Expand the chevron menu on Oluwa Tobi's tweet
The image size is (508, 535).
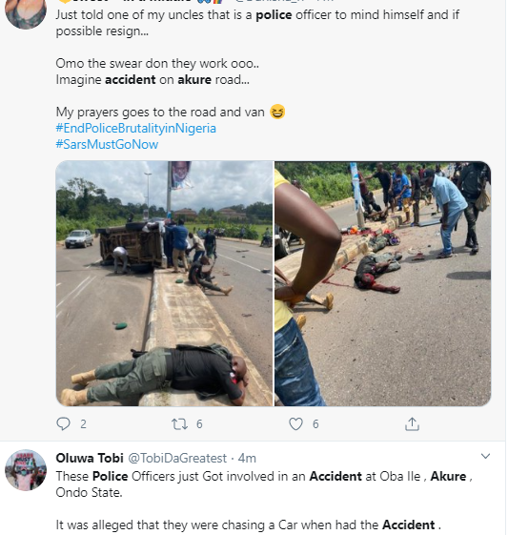point(485,456)
